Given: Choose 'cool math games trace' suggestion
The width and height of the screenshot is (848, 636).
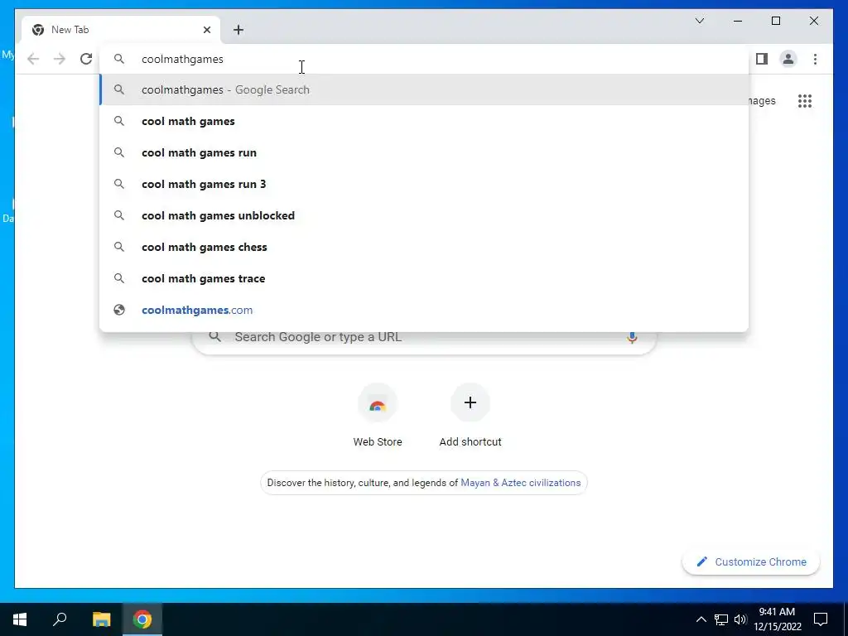Looking at the screenshot, I should point(424,278).
